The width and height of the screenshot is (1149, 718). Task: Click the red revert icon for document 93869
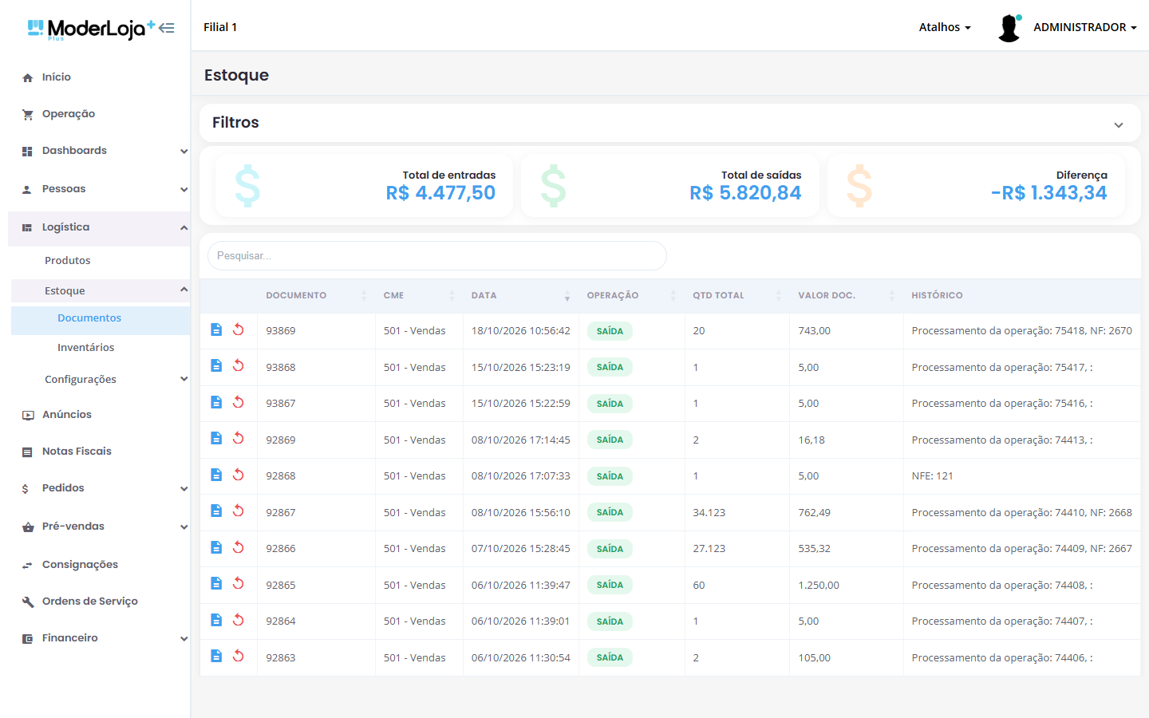[x=238, y=329]
